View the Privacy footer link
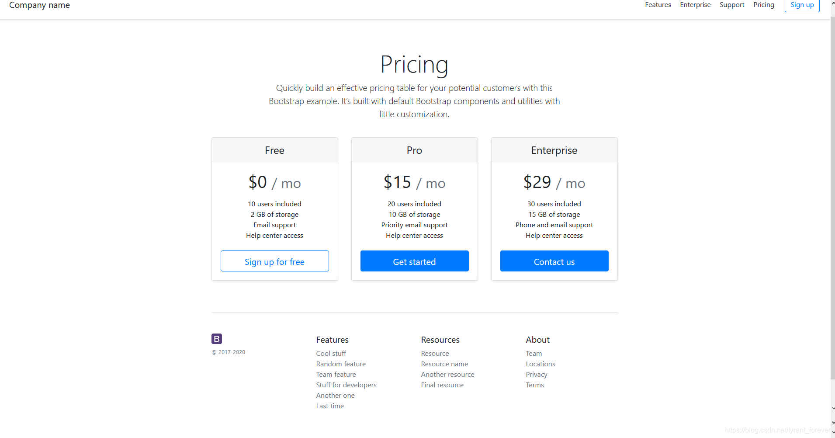Screen dimensions: 835x438 point(537,374)
